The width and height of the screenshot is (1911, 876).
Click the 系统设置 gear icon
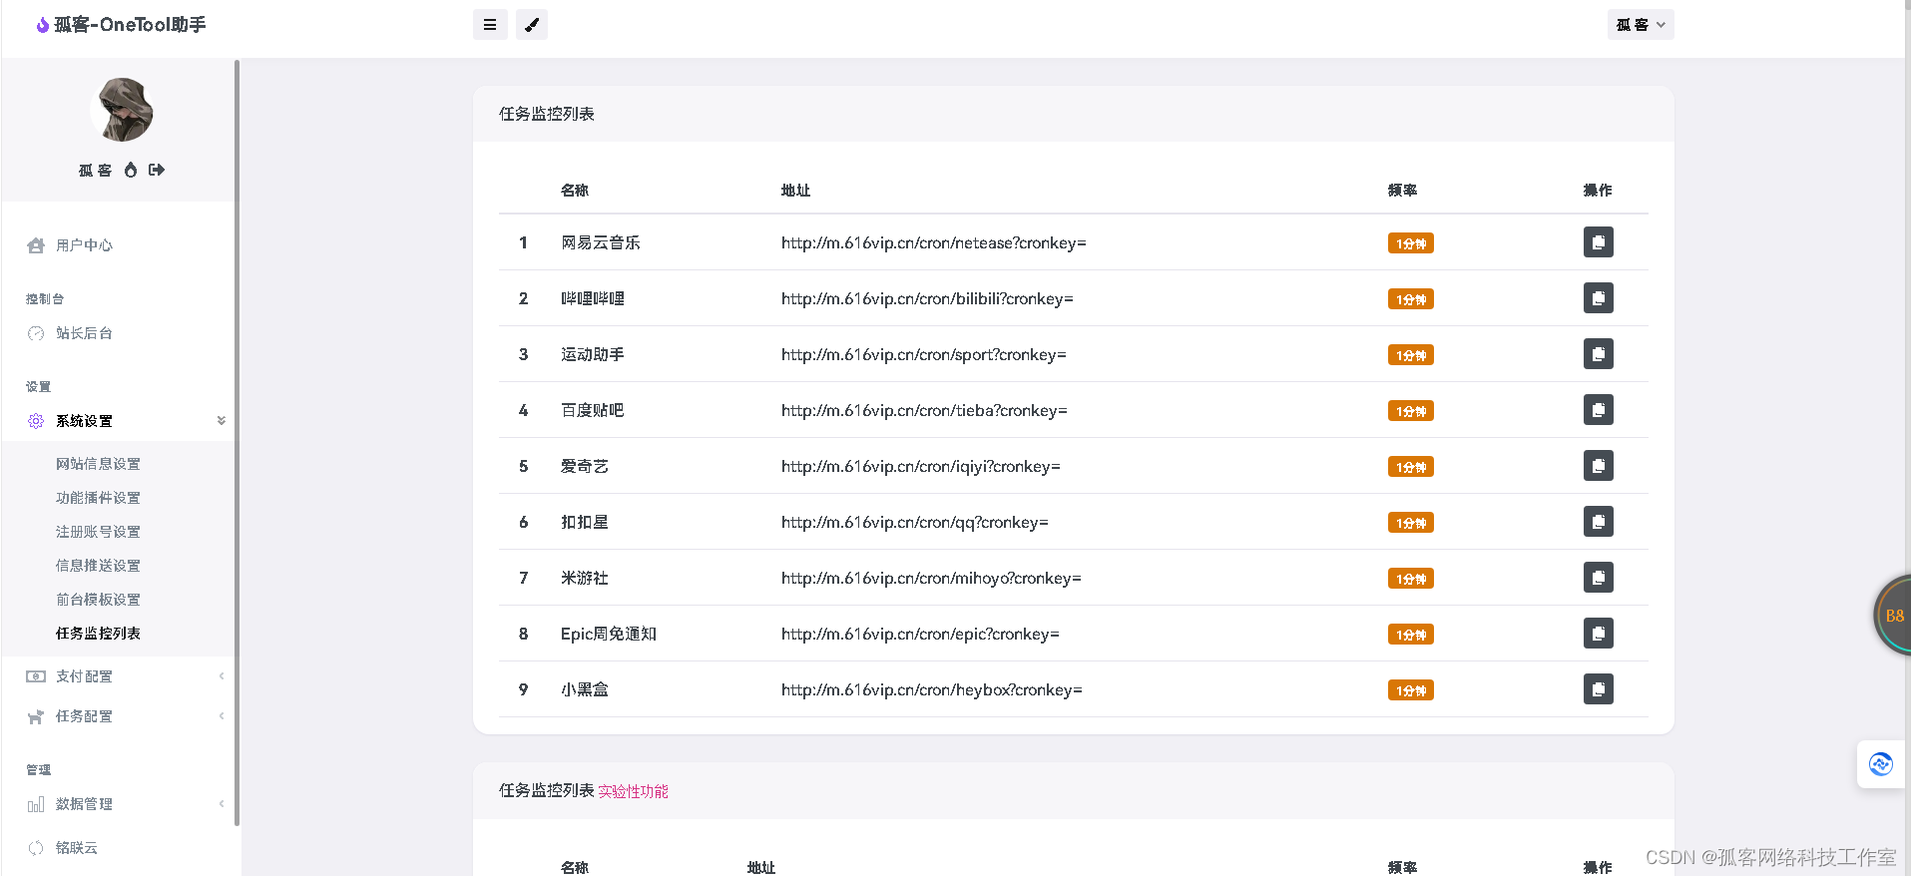pyautogui.click(x=36, y=421)
